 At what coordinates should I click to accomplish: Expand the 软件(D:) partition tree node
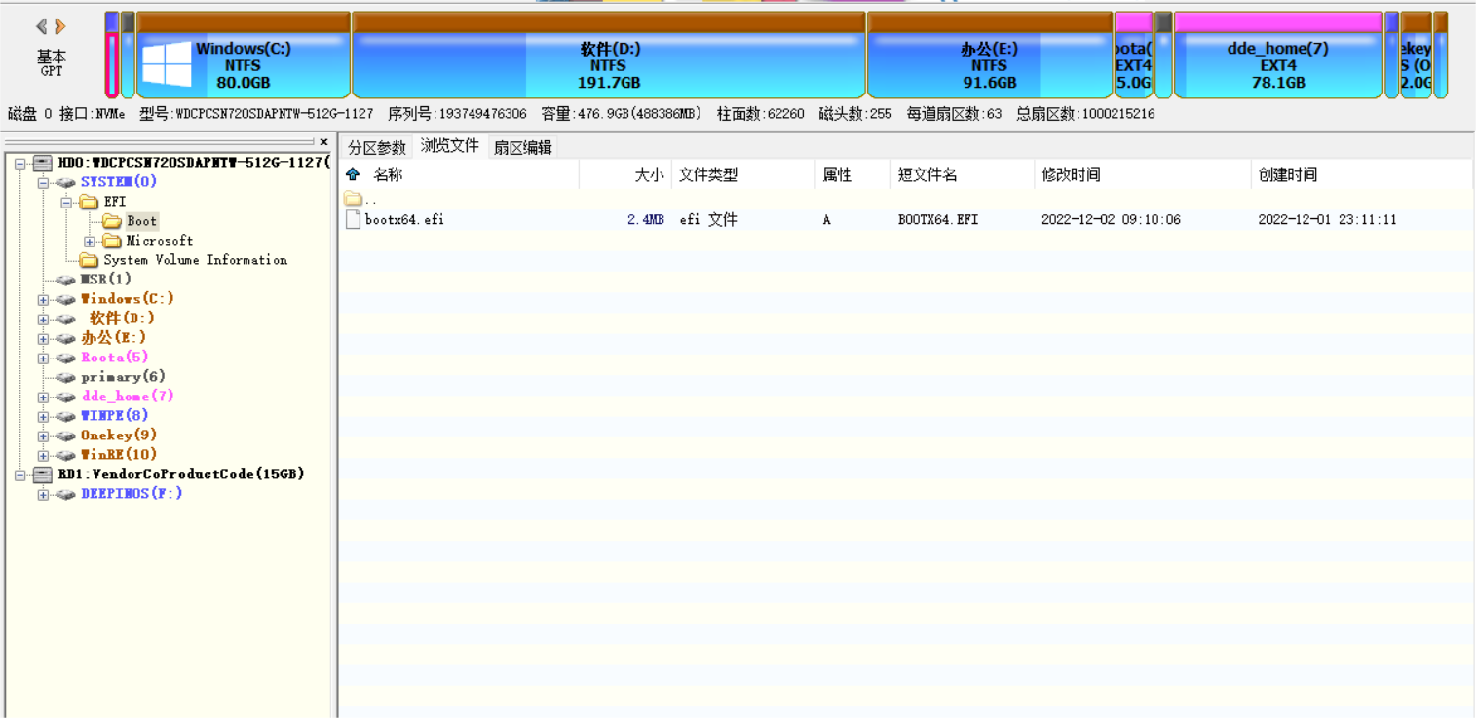42,318
